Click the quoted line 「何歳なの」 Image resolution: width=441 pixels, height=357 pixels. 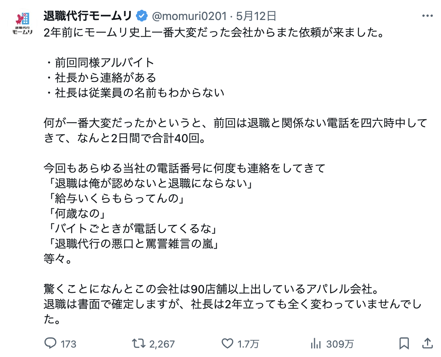click(x=76, y=214)
